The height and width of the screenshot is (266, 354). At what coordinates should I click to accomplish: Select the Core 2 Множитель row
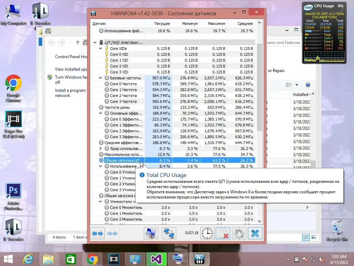[x=173, y=219]
